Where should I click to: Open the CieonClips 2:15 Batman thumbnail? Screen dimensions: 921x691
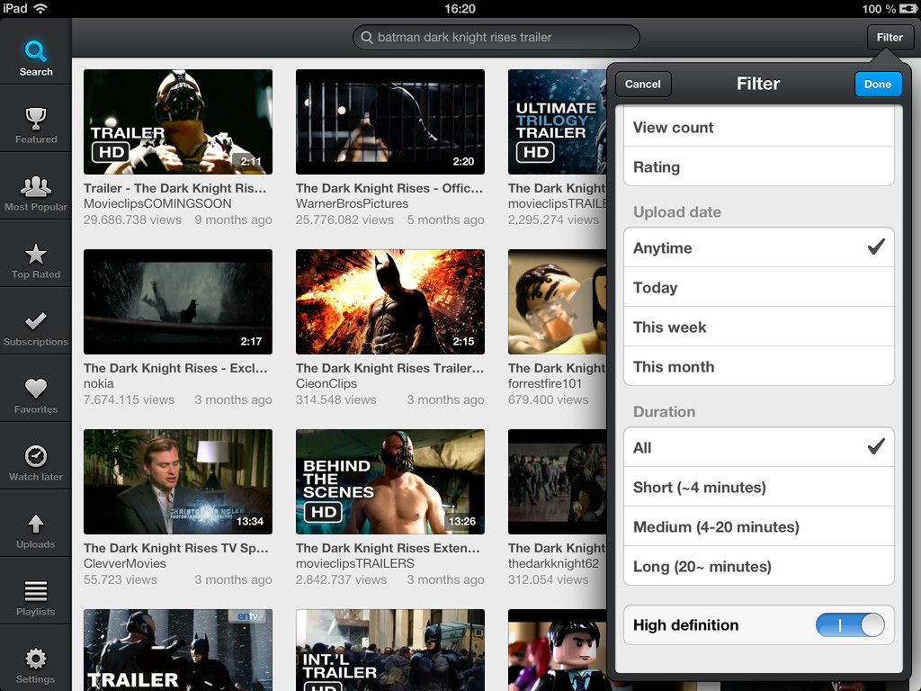[x=390, y=301]
